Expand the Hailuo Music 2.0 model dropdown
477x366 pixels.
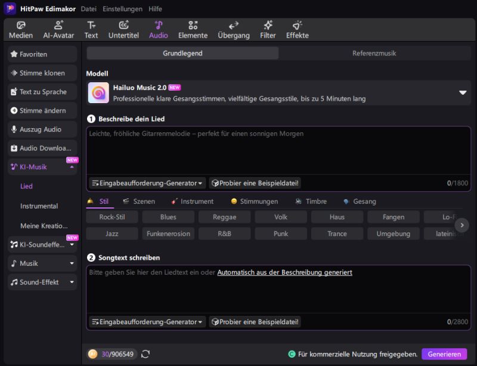tap(462, 93)
